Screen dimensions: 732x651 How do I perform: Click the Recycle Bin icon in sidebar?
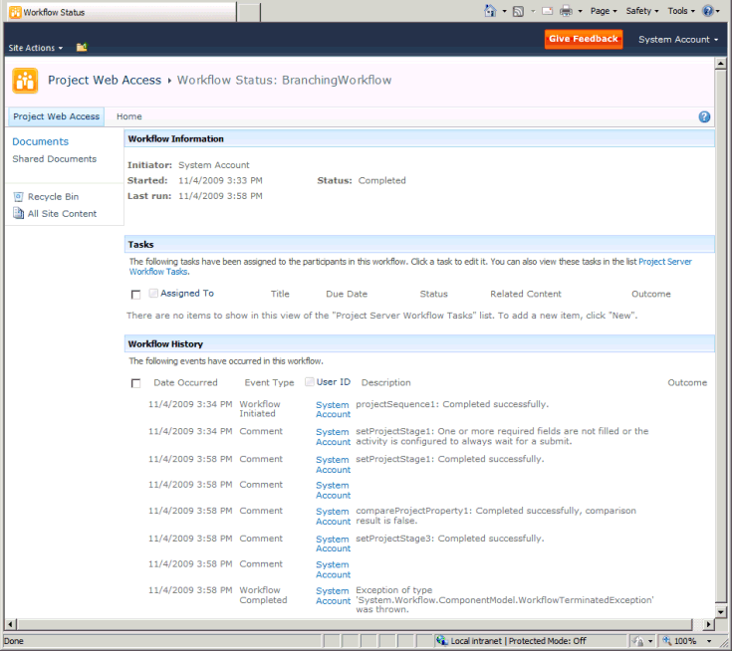(18, 197)
